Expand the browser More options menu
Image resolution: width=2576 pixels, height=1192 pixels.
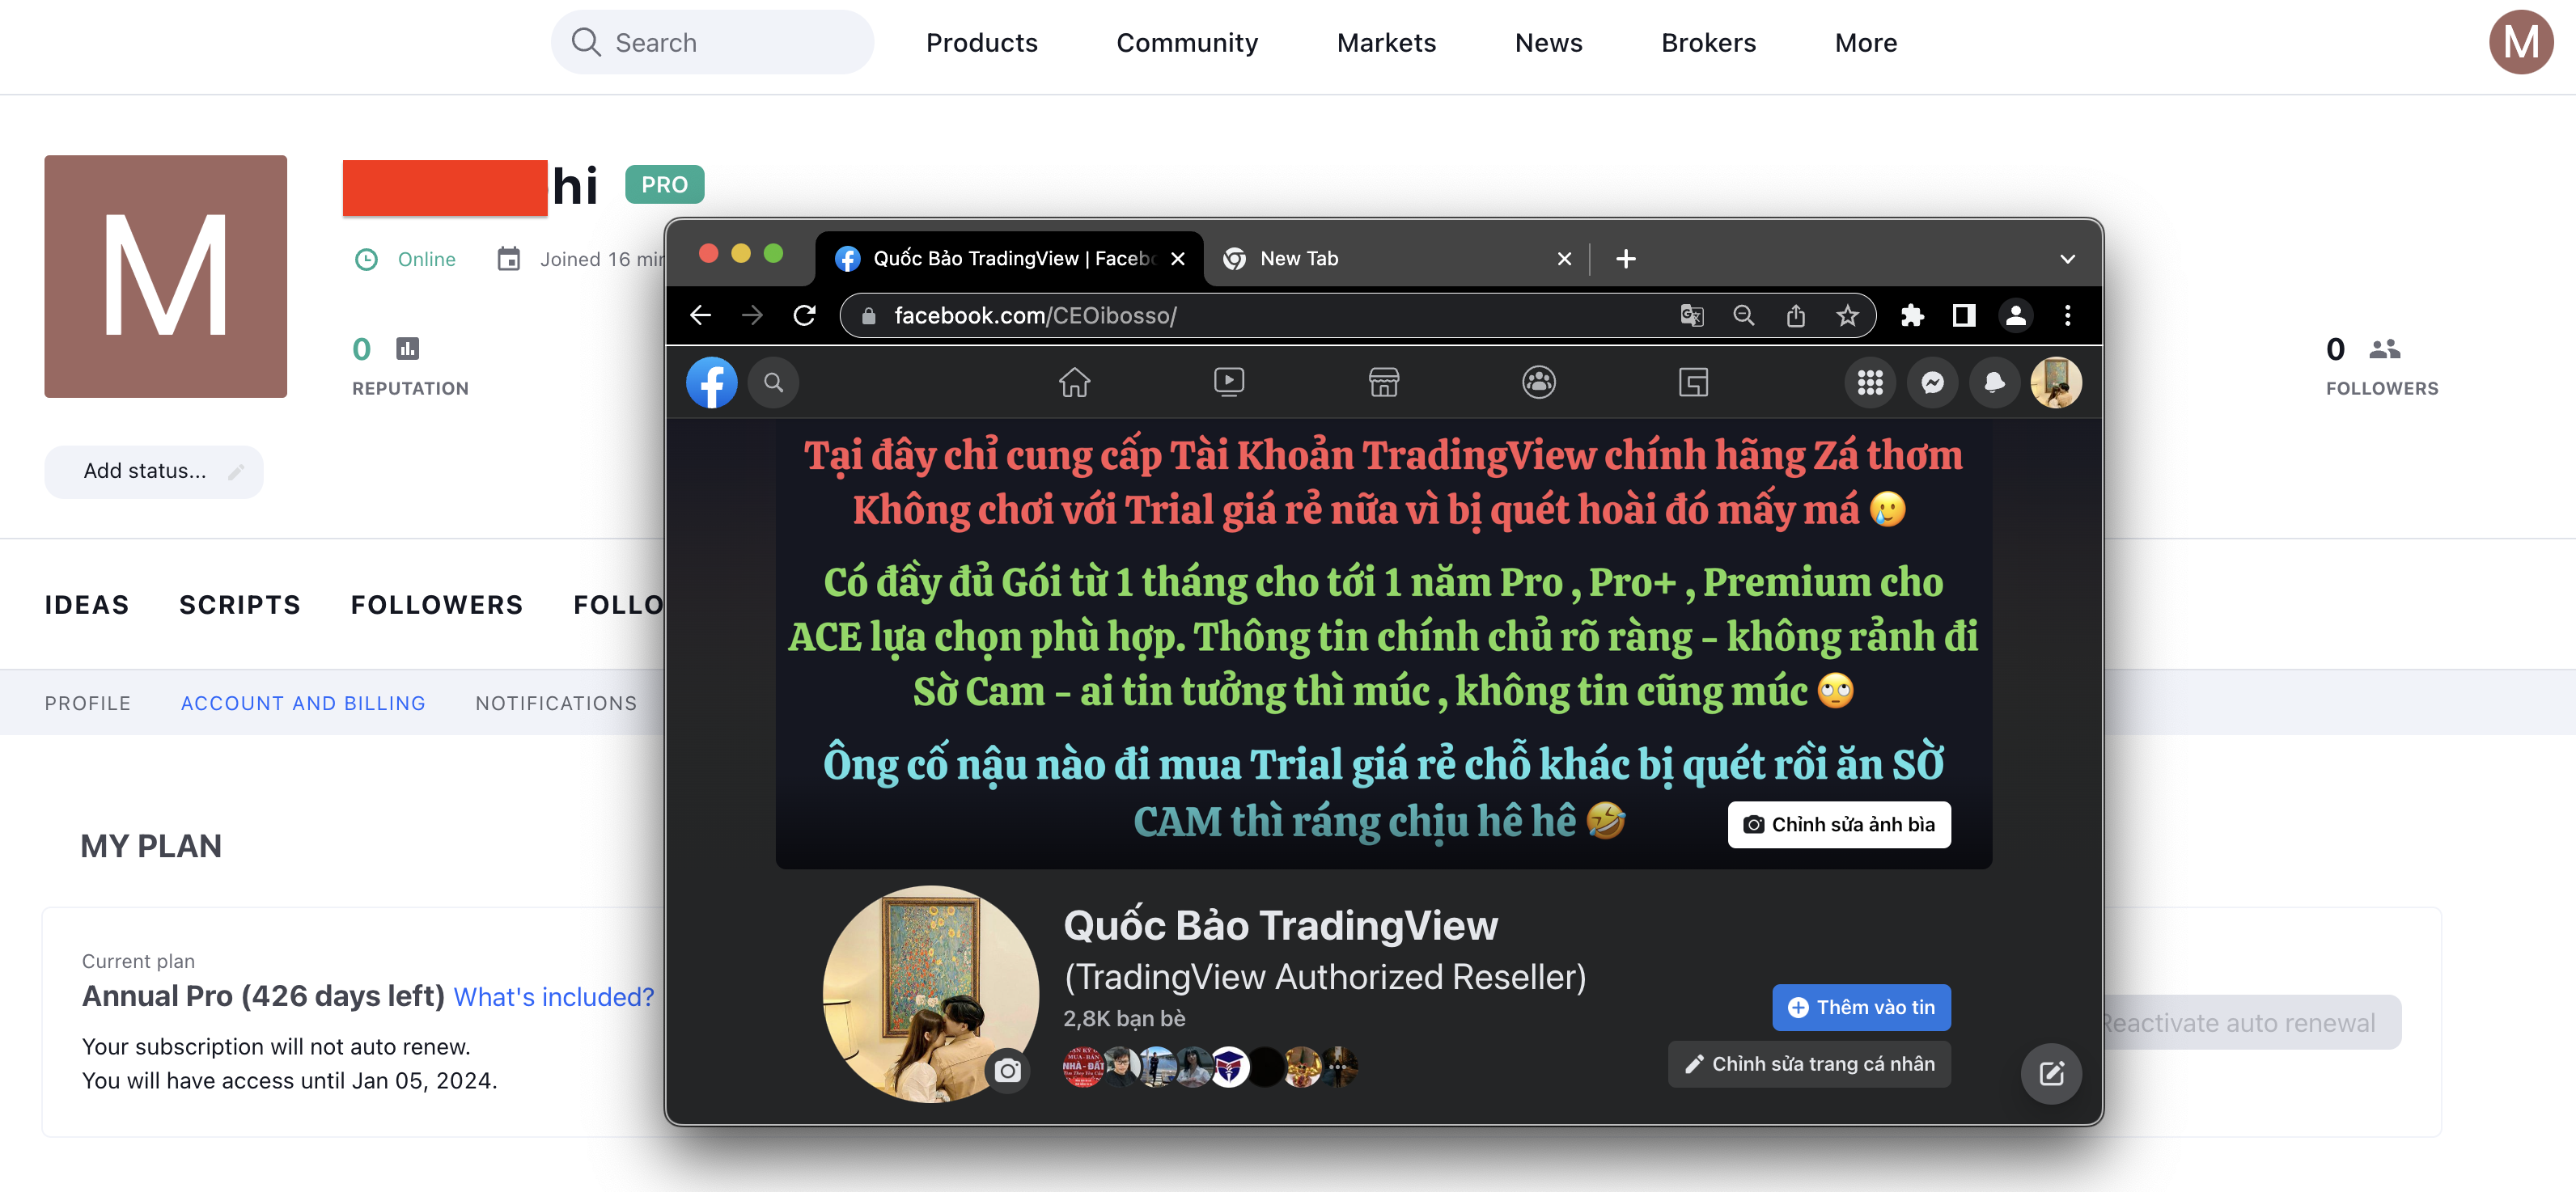pyautogui.click(x=2069, y=315)
